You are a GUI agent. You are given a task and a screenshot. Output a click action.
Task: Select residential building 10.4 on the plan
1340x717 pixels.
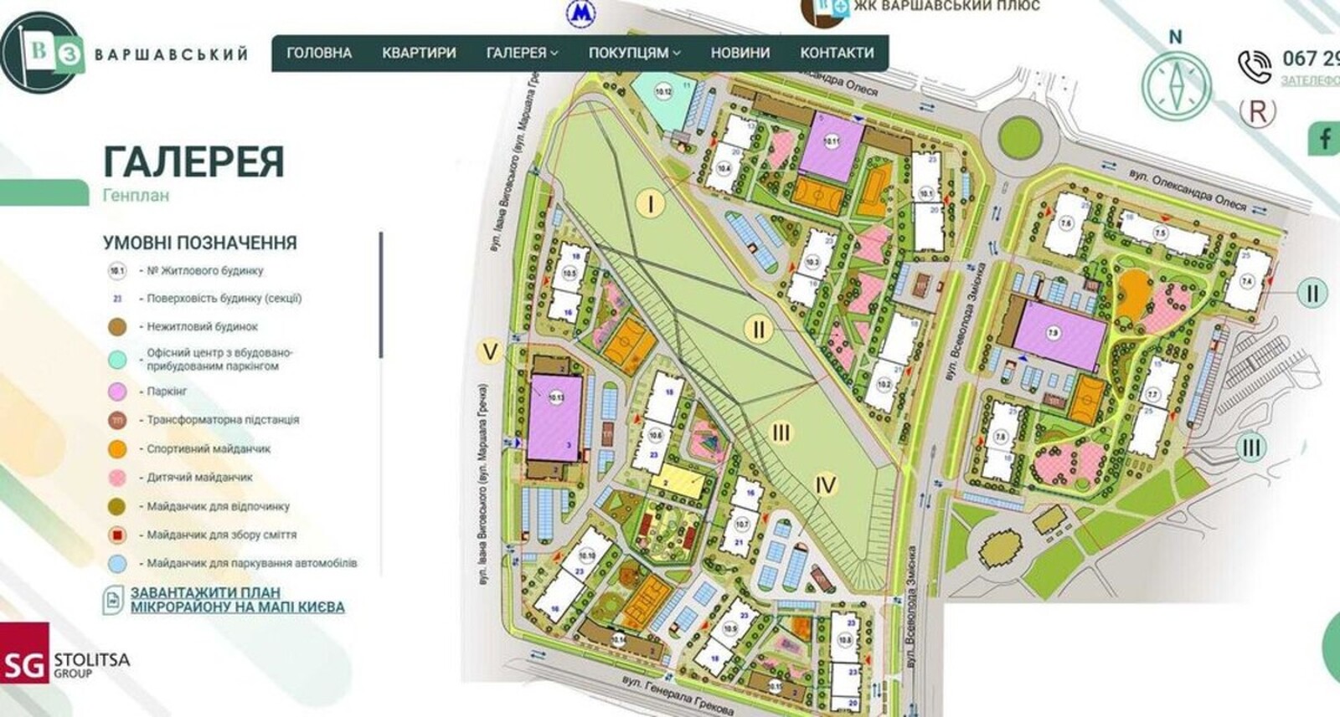[x=724, y=168]
